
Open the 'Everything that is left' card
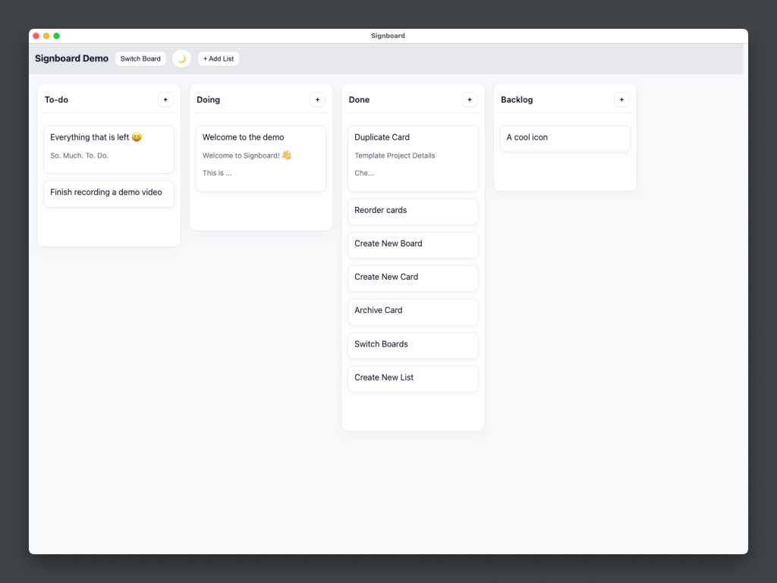[109, 149]
